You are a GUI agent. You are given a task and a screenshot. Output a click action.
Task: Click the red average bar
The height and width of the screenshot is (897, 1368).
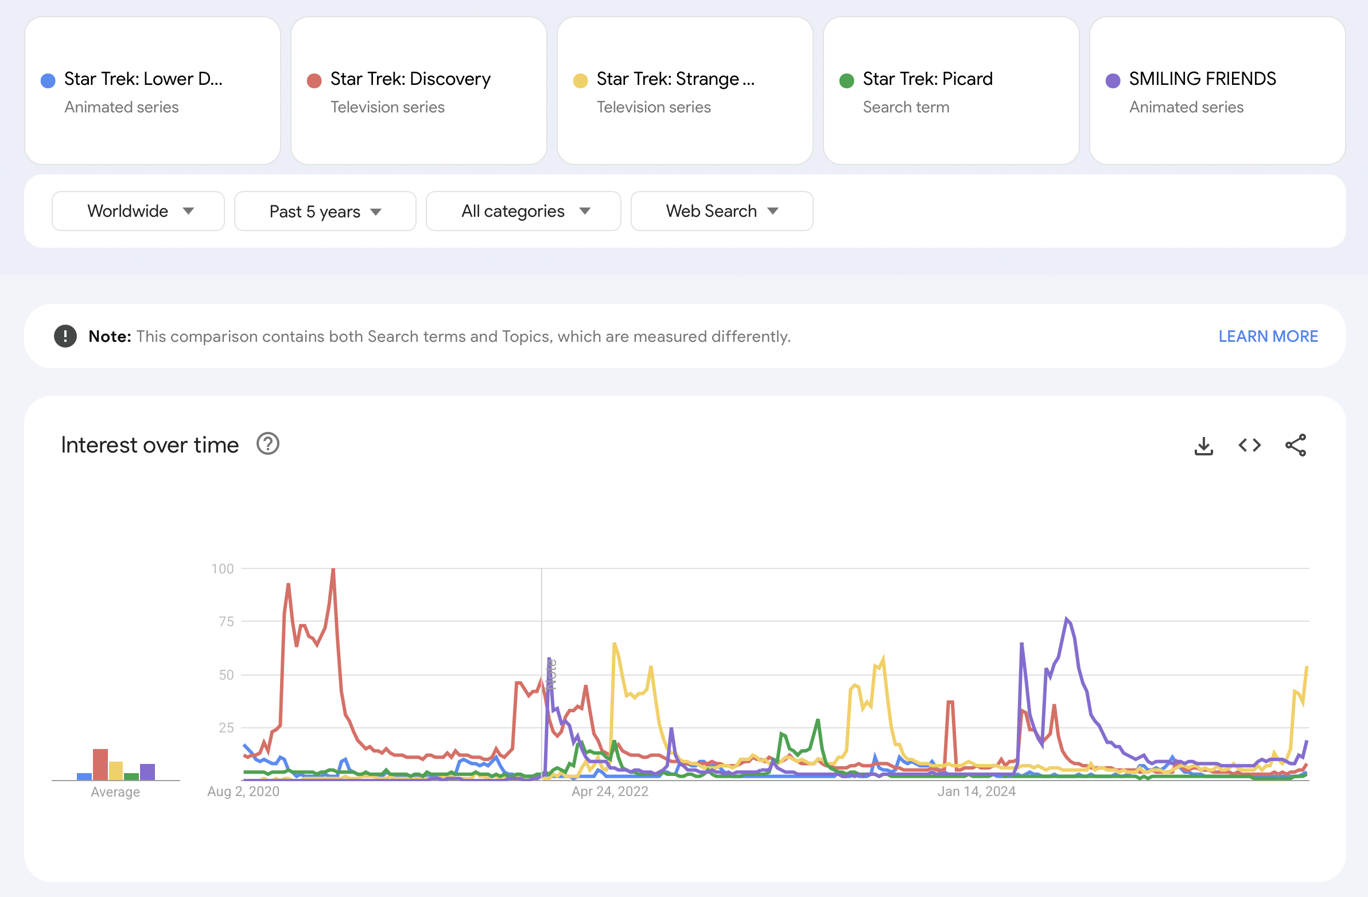click(x=100, y=765)
